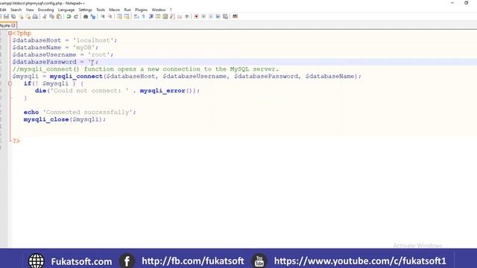Open the Encoding menu
The width and height of the screenshot is (477, 268).
pos(45,10)
